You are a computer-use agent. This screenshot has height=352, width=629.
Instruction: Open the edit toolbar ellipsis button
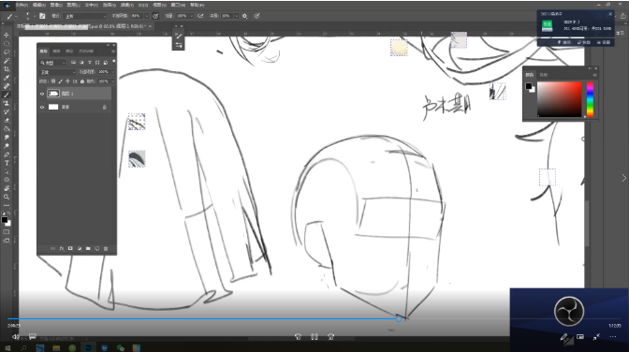(x=7, y=206)
